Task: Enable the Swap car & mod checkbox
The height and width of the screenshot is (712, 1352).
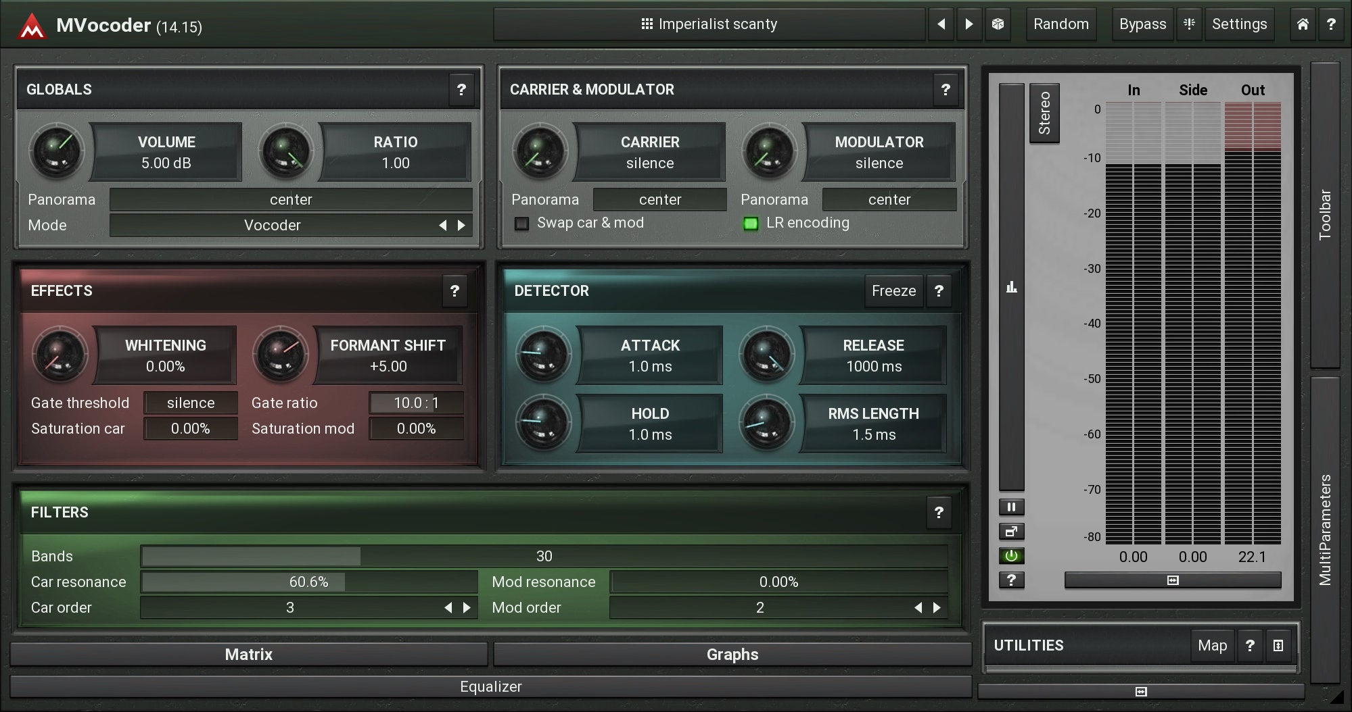Action: pyautogui.click(x=521, y=224)
